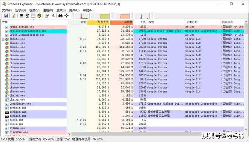Toggle the lower pane toolbar icon
Image resolution: width=249 pixels, height=142 pixels.
click(x=33, y=15)
